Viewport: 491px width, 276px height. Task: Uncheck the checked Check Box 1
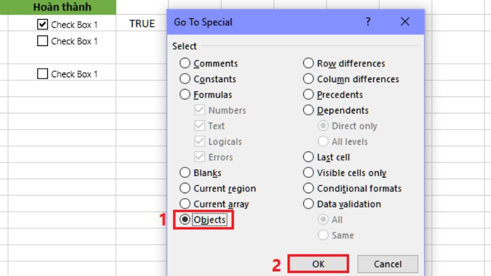coord(42,25)
